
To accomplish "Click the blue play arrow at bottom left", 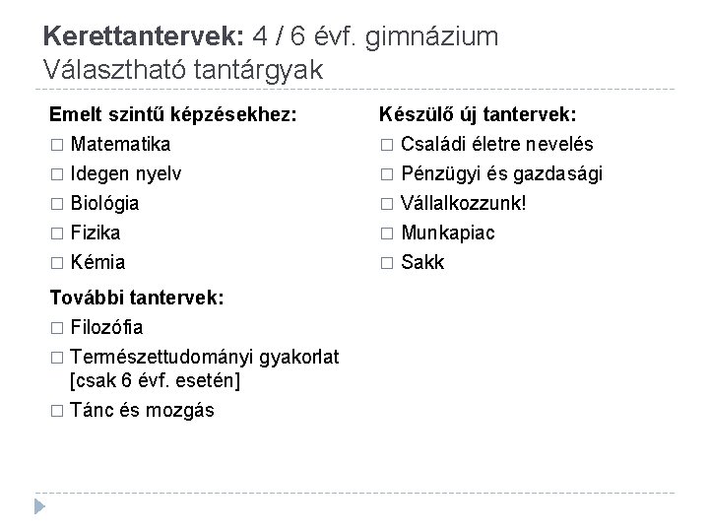I will tap(39, 506).
